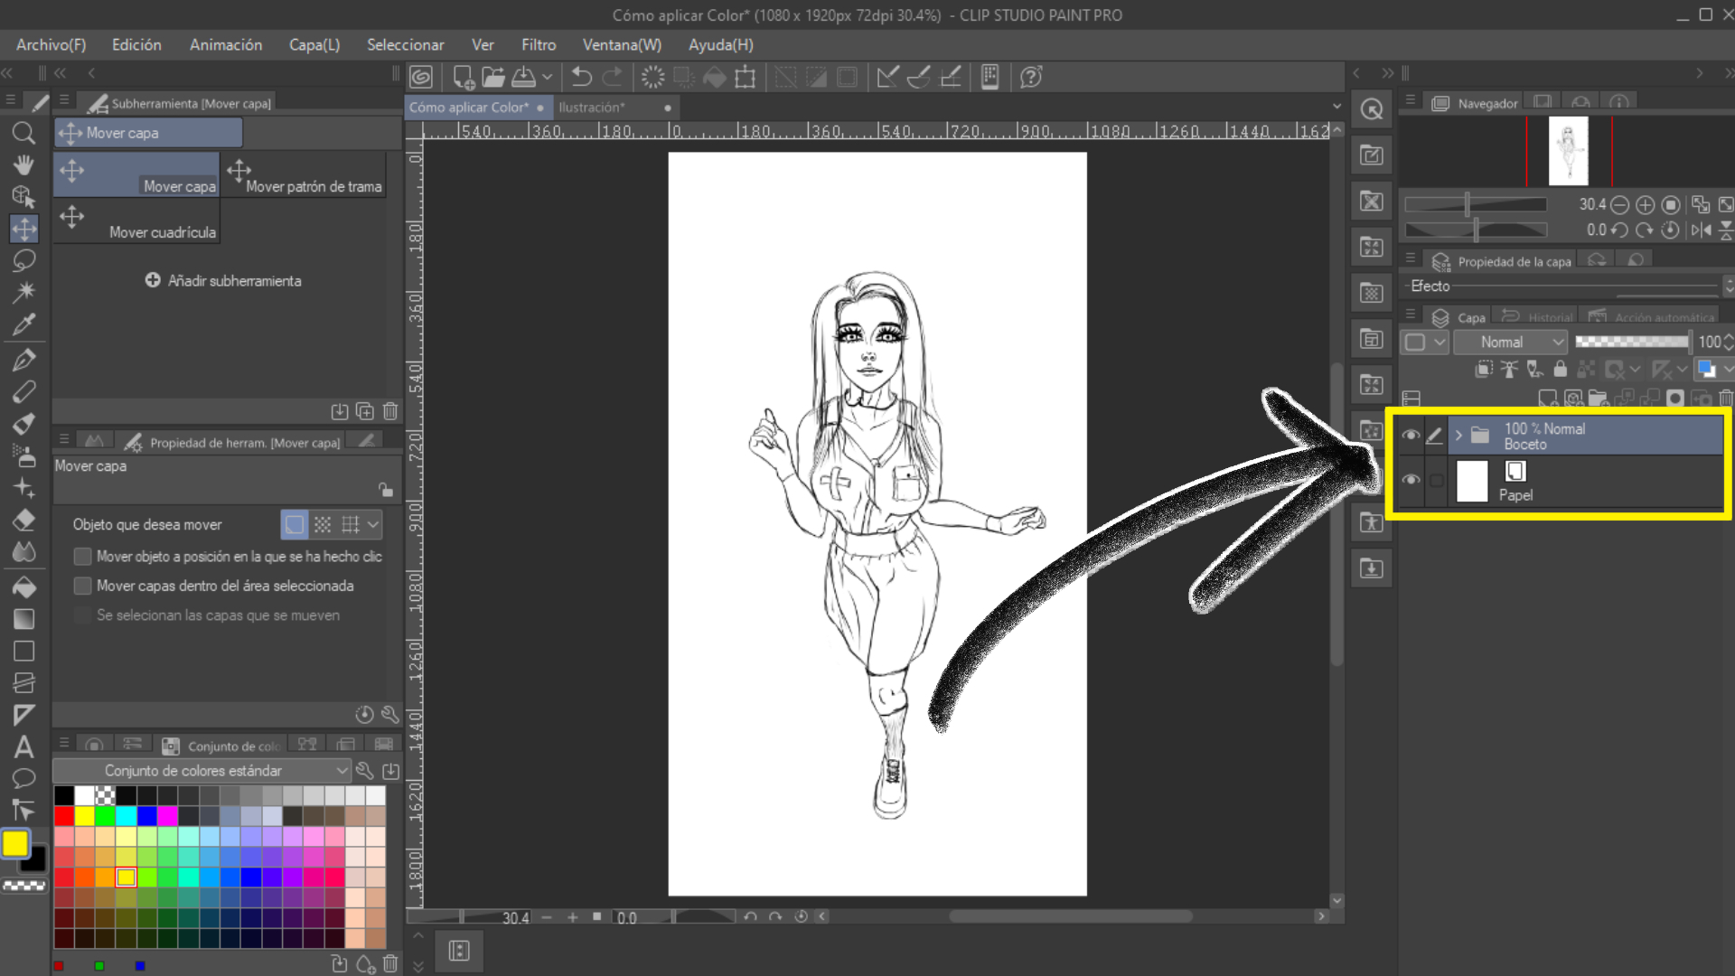Select the Lasso selection tool
This screenshot has width=1735, height=976.
pyautogui.click(x=23, y=260)
